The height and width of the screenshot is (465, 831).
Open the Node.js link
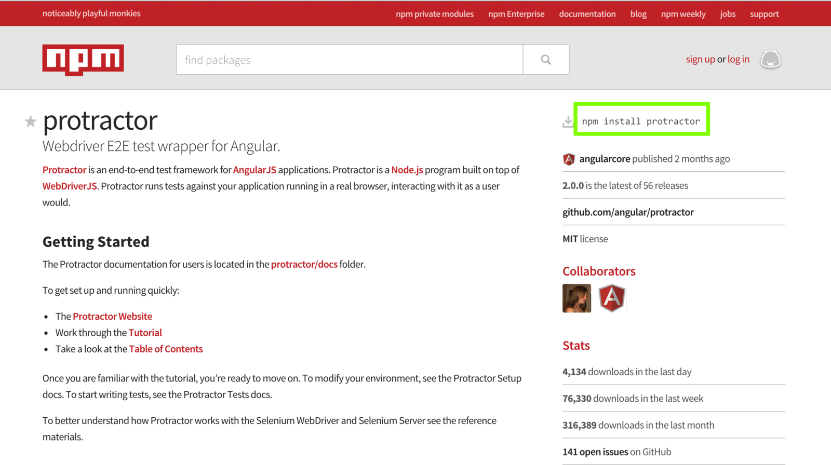click(407, 170)
